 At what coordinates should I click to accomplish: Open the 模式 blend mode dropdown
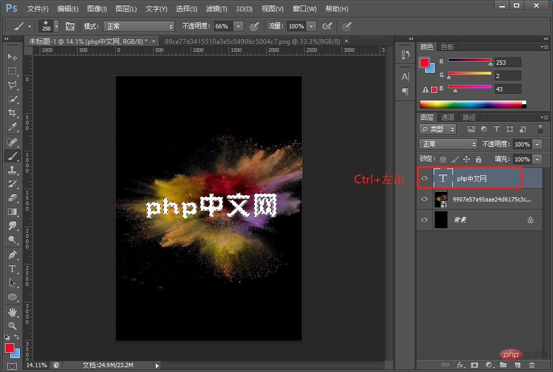point(139,26)
